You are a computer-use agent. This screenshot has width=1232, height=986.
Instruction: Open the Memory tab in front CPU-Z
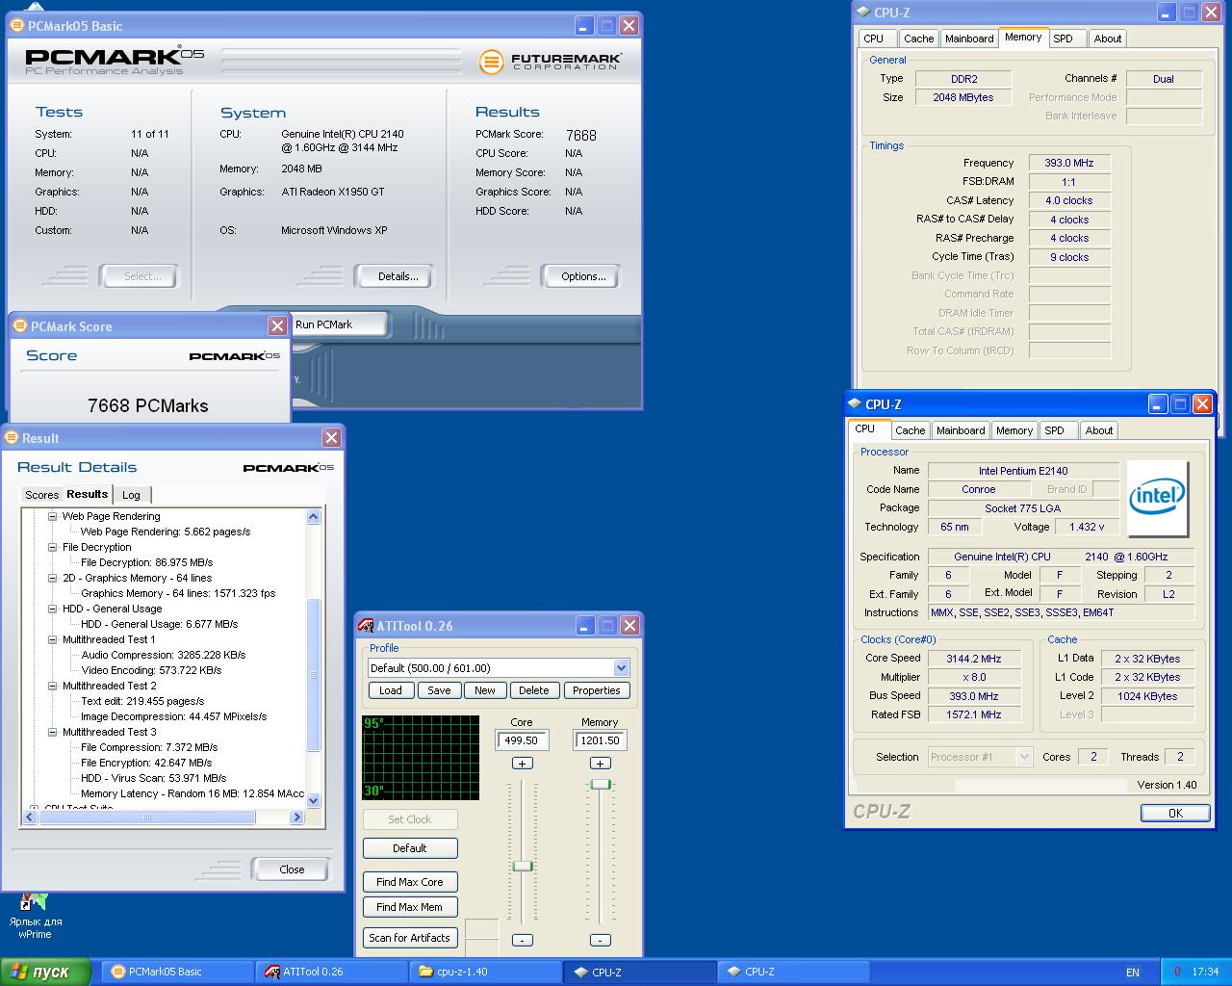[1014, 430]
